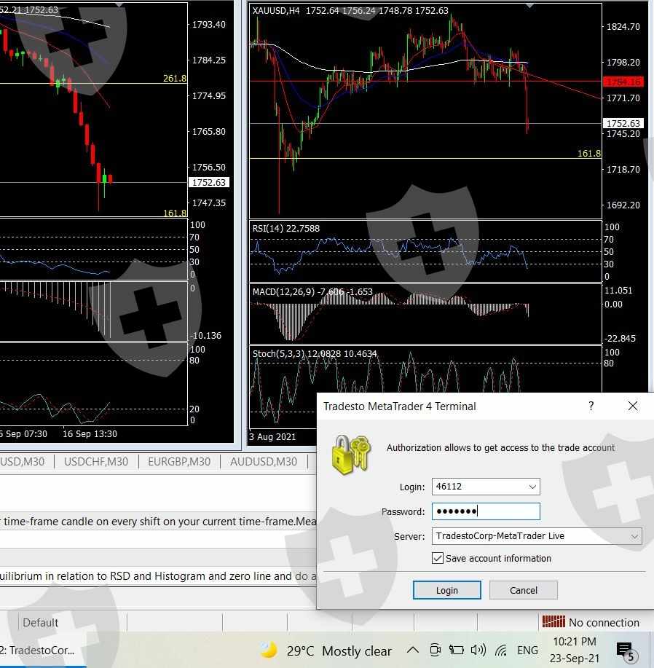This screenshot has width=654, height=668.
Task: Click the Login button
Action: pyautogui.click(x=447, y=590)
